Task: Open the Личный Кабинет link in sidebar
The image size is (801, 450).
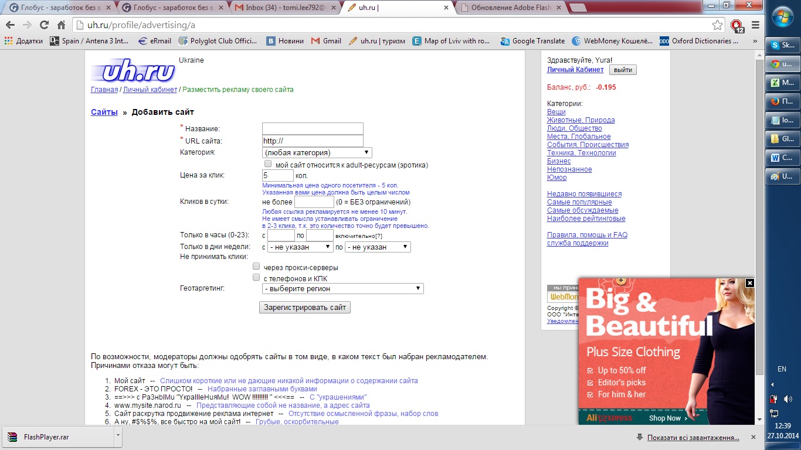Action: point(575,70)
